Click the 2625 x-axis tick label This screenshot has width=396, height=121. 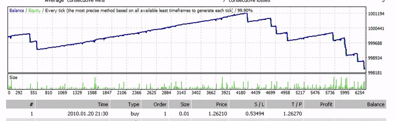151,93
